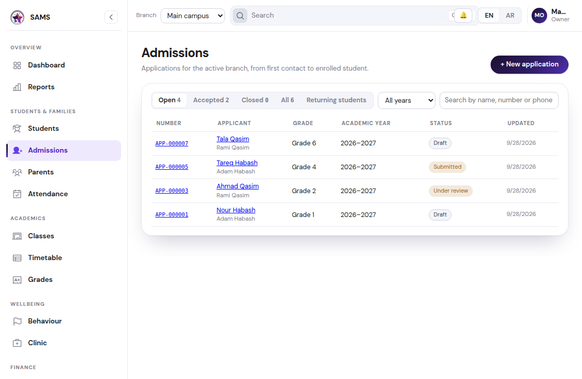Click the MO user avatar
The width and height of the screenshot is (582, 379).
[x=539, y=16]
